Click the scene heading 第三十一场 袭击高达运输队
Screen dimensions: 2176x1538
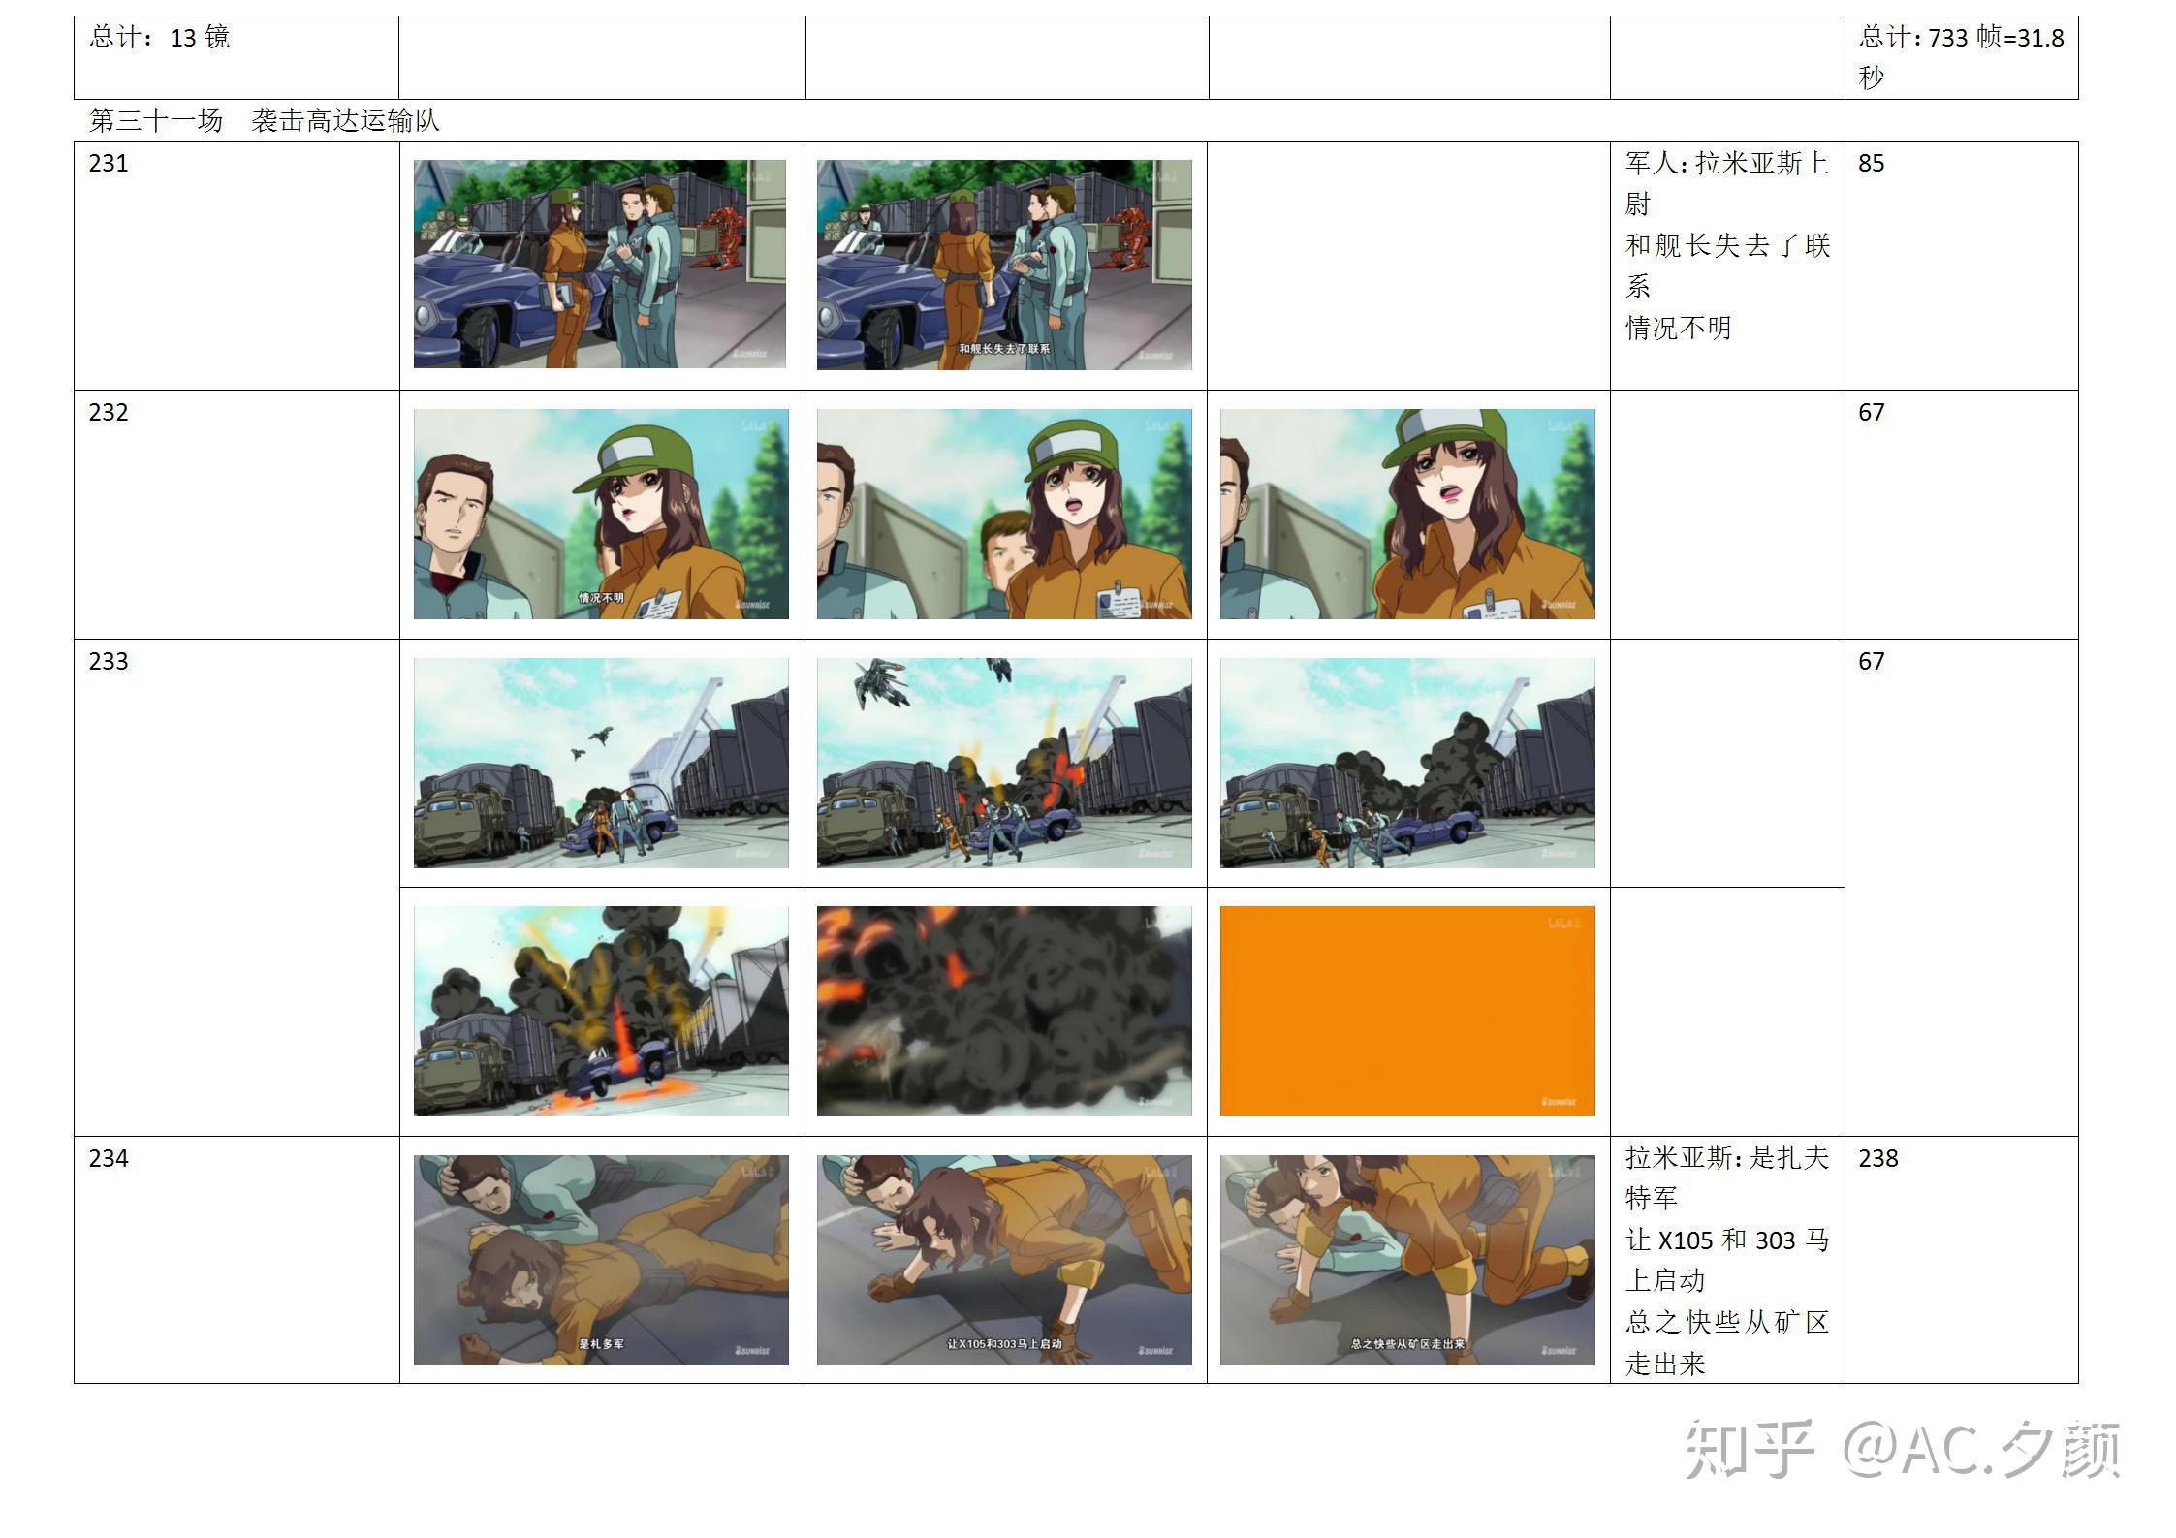264,121
